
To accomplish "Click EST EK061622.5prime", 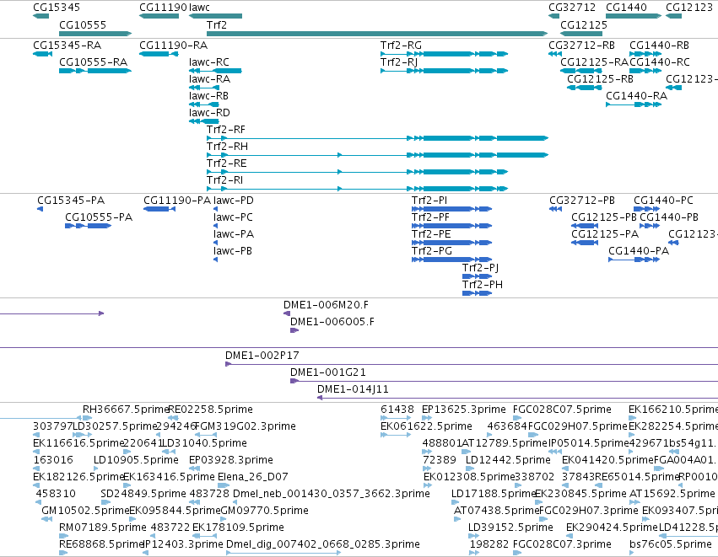I will click(x=396, y=435).
